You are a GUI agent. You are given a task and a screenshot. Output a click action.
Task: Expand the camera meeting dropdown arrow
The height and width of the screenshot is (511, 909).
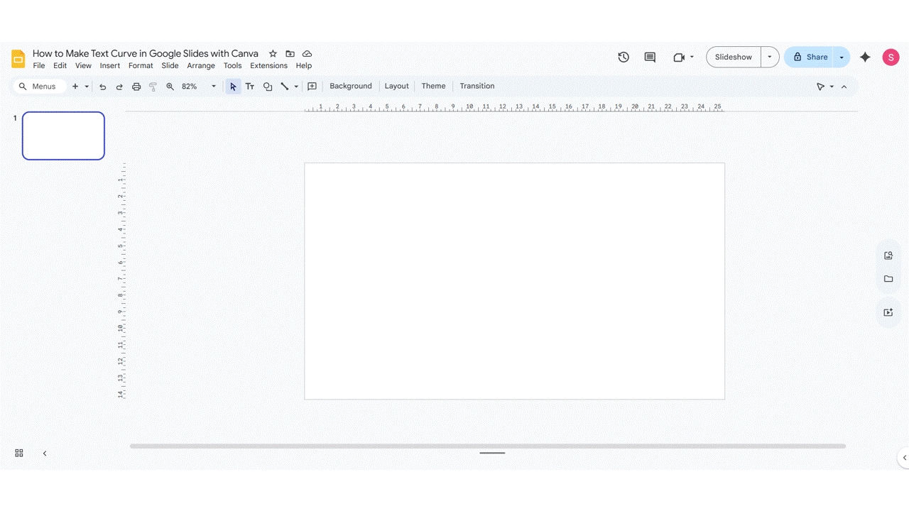point(692,57)
